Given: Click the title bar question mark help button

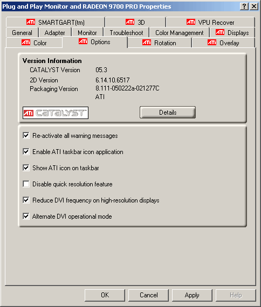Looking at the screenshot, I should pyautogui.click(x=244, y=6).
